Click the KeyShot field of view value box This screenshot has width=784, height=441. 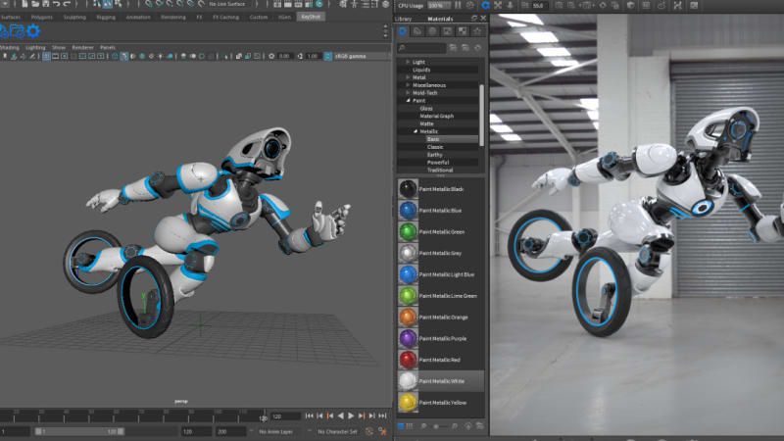pyautogui.click(x=539, y=6)
